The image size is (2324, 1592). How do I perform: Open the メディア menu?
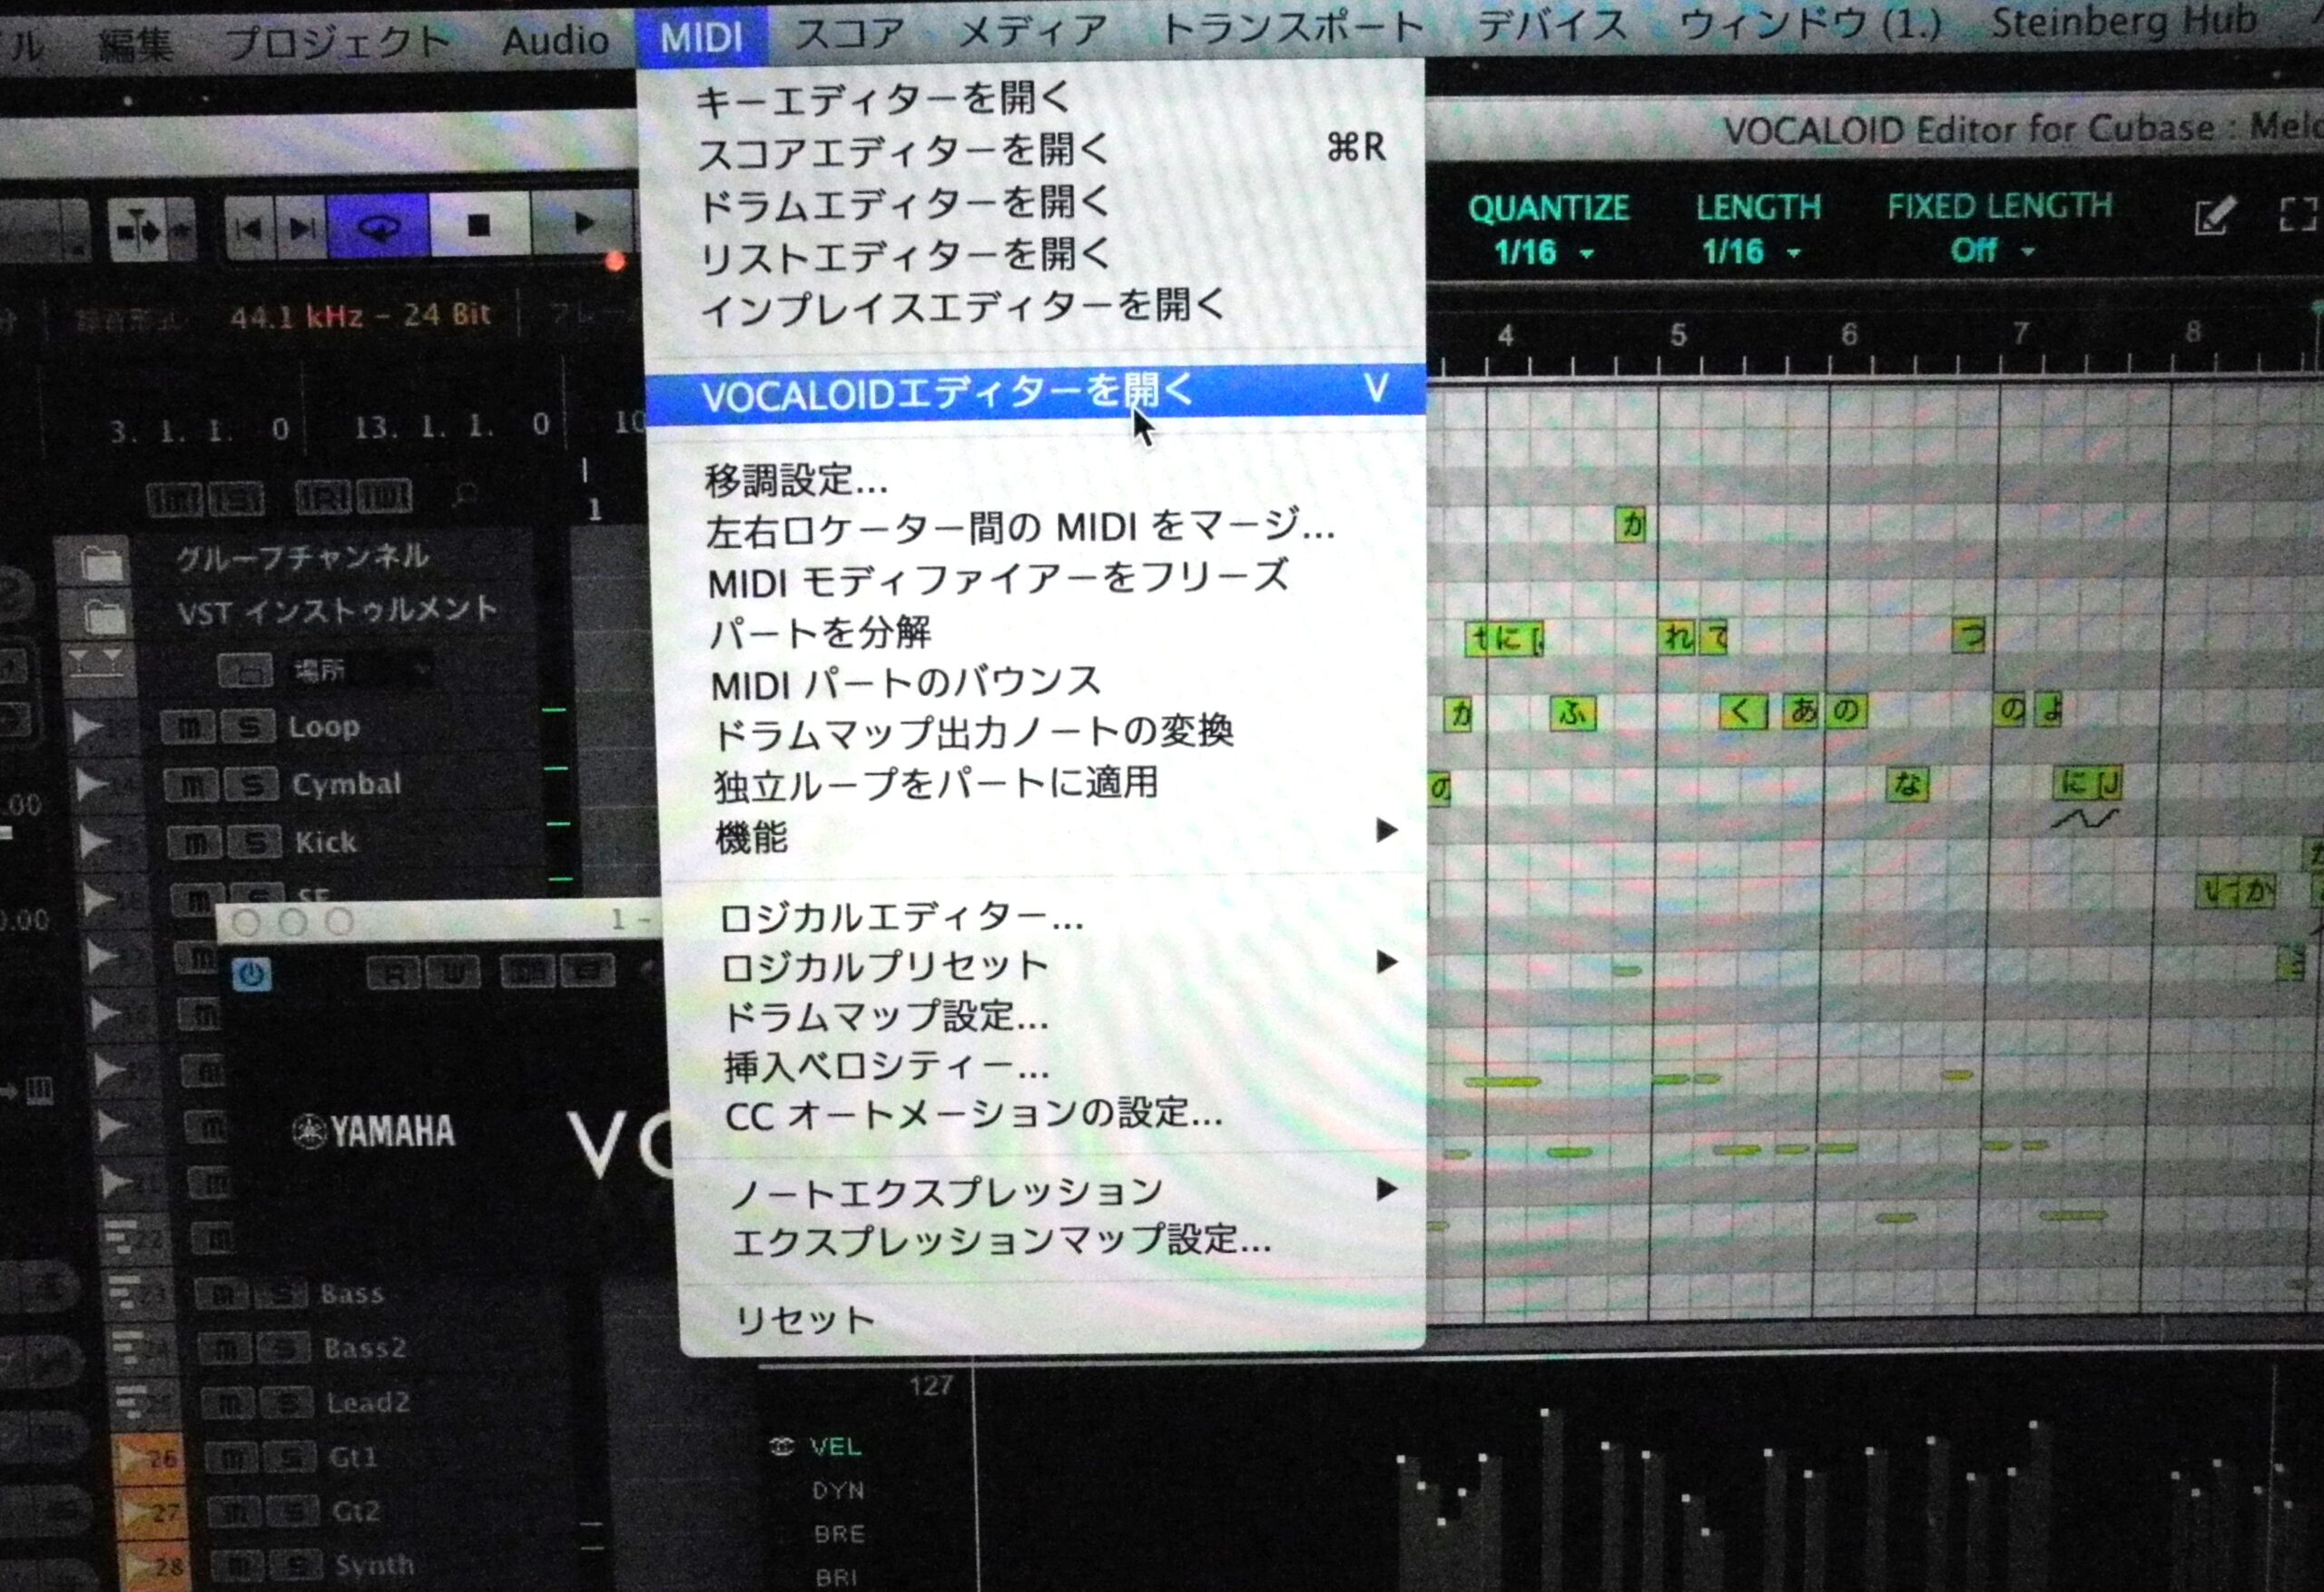(1032, 31)
